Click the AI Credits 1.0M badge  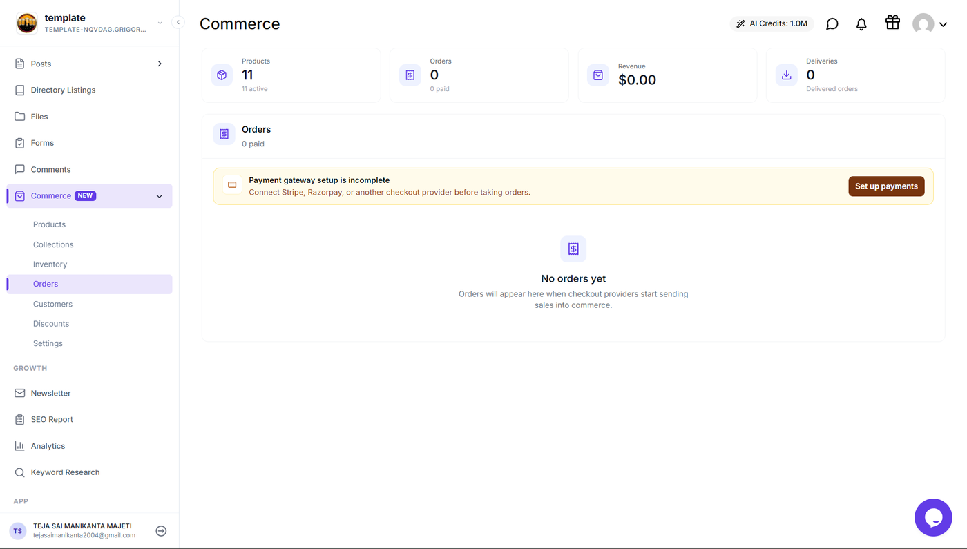coord(772,23)
